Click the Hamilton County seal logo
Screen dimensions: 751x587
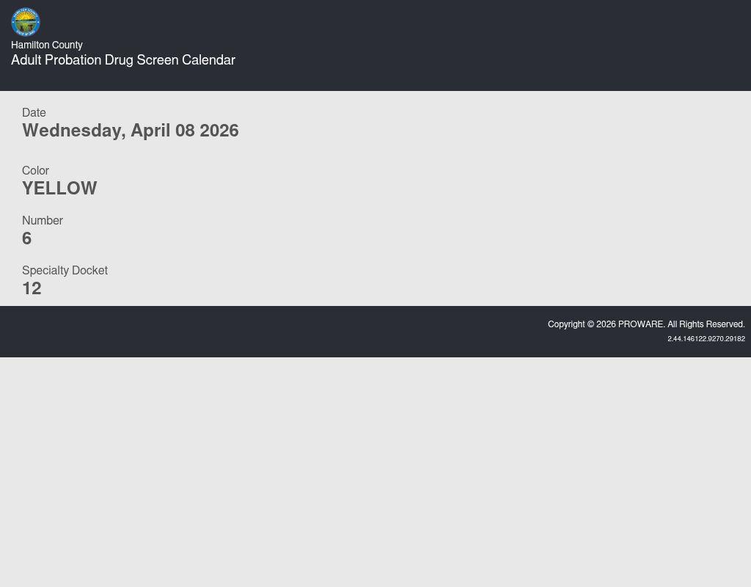point(26,22)
